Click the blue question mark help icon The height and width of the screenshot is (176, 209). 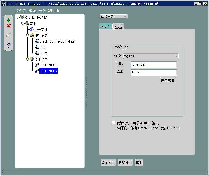8,45
